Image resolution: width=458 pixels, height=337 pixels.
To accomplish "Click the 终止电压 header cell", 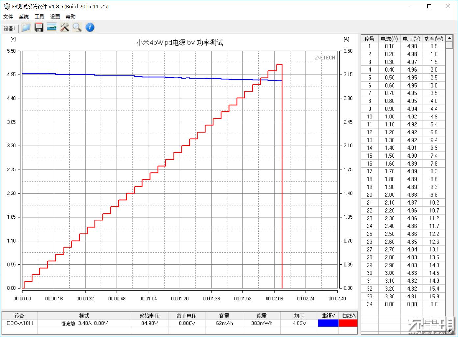I will pyautogui.click(x=187, y=316).
